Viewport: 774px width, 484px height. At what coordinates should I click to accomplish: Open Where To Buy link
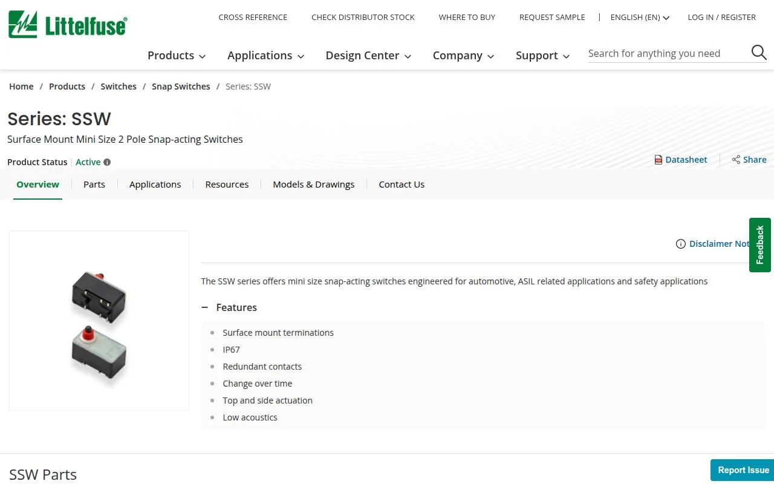(x=467, y=17)
